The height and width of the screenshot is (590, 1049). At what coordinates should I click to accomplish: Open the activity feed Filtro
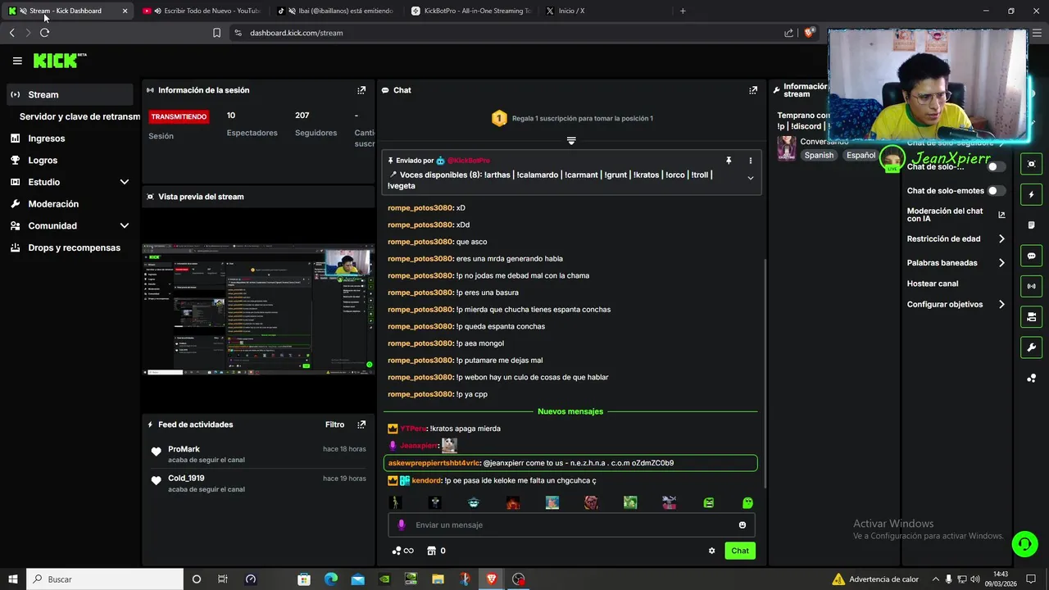(334, 424)
